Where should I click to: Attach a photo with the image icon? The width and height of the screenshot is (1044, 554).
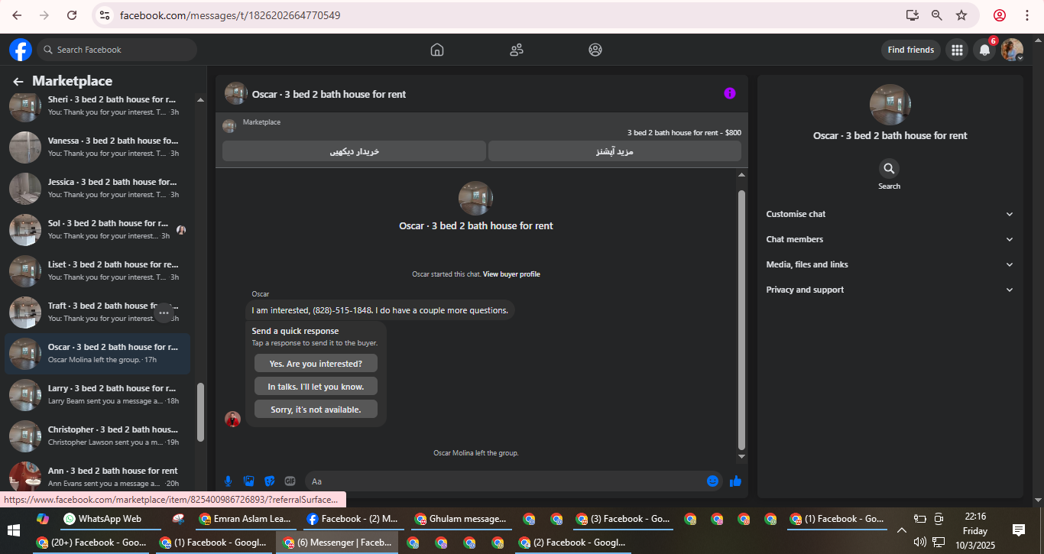248,481
